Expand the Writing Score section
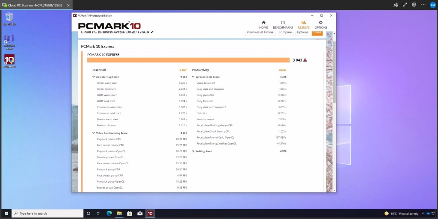Screen dimensions: 438x219 pyautogui.click(x=193, y=151)
